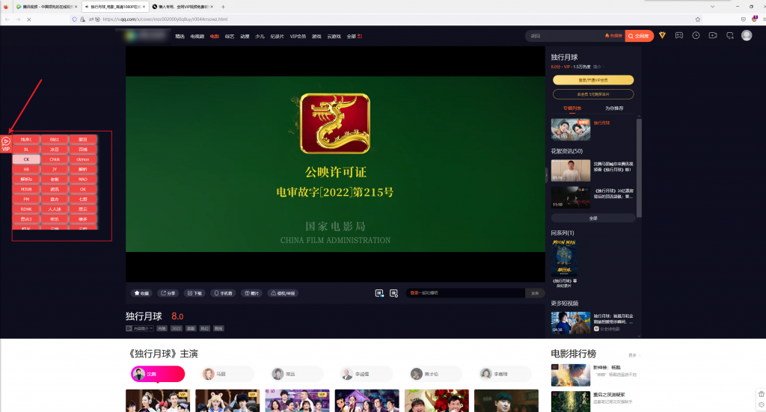Open the 少儿 navigation item

pos(260,36)
